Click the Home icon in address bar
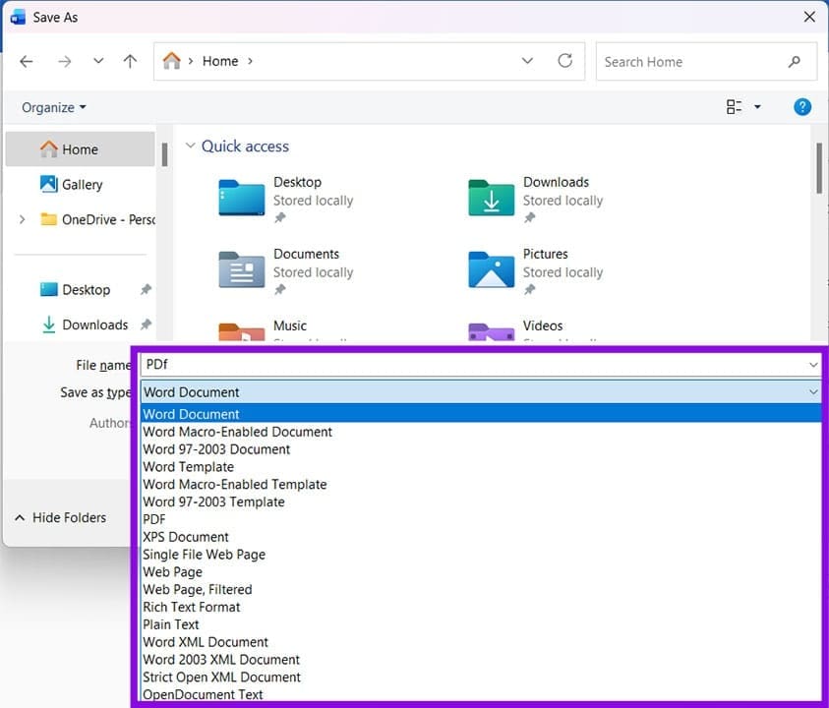 (171, 61)
